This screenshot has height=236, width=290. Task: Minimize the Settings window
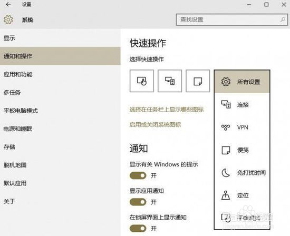click(249, 4)
